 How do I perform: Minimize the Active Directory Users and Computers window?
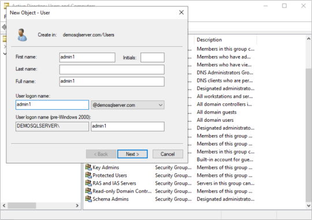[265, 6]
